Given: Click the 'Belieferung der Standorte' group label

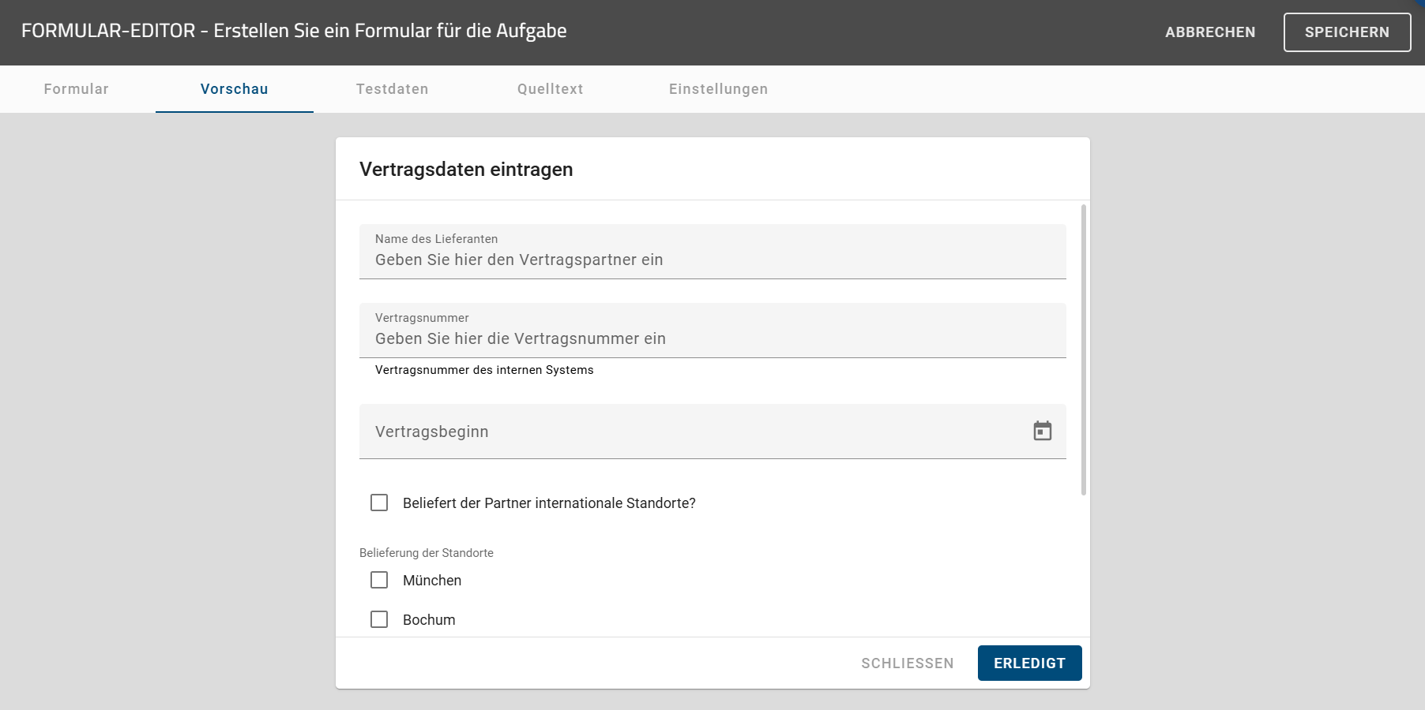Looking at the screenshot, I should tap(427, 552).
